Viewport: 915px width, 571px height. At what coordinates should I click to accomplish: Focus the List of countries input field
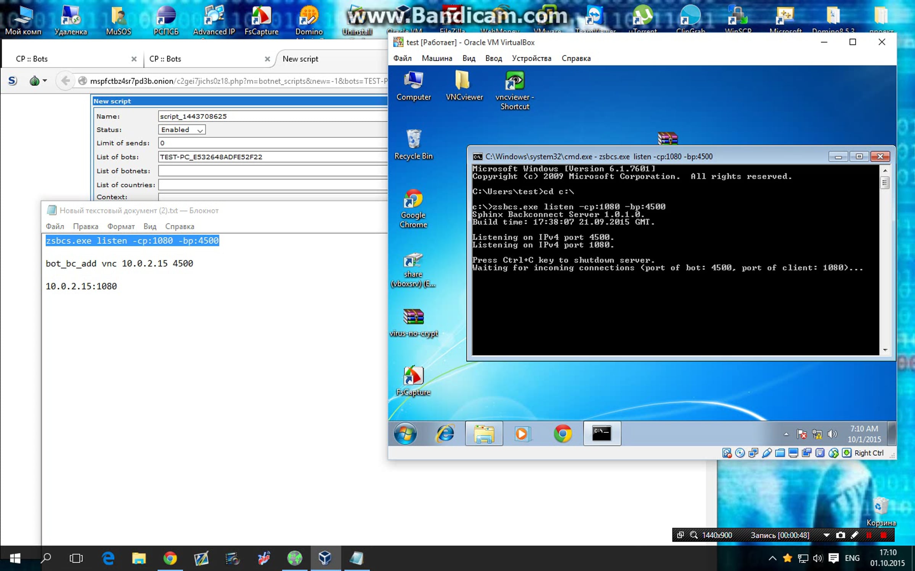(x=273, y=185)
